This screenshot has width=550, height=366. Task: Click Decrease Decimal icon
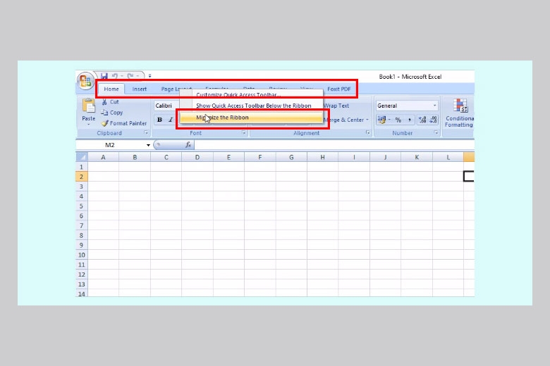434,120
